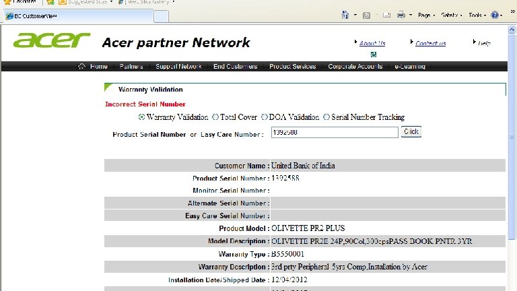Open the e-Learning menu

tap(410, 66)
